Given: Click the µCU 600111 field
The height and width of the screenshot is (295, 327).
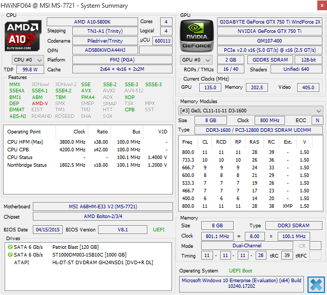Looking at the screenshot, I should click(x=162, y=41).
